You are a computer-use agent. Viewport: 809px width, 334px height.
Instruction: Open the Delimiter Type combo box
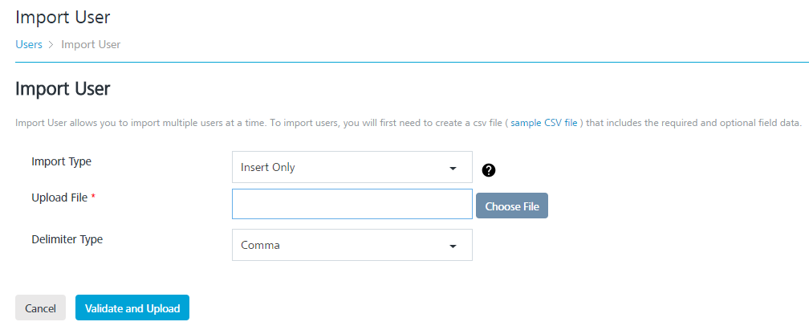(x=352, y=245)
